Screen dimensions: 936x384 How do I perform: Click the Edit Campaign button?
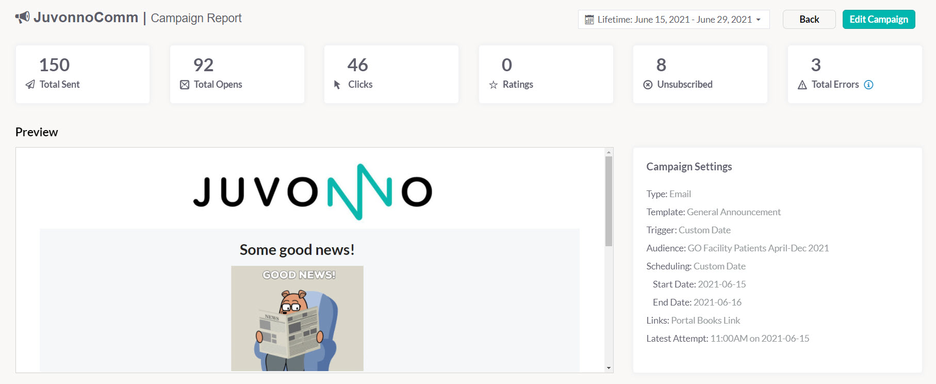point(879,20)
